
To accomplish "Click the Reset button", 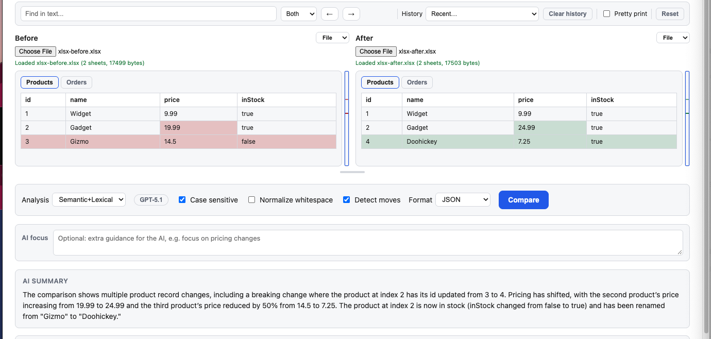I will click(670, 14).
